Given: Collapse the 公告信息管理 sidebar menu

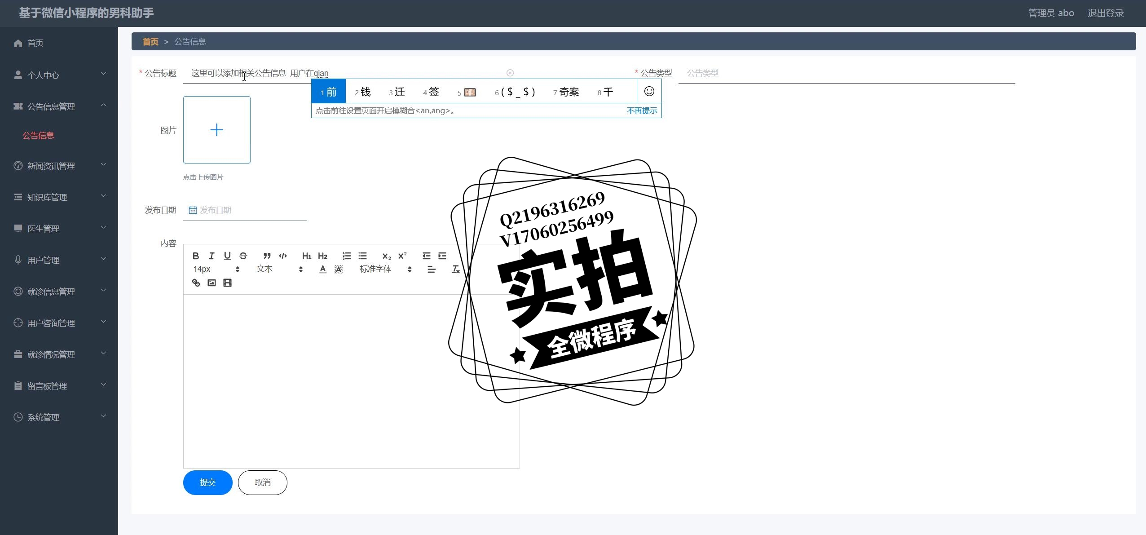Looking at the screenshot, I should pos(59,106).
